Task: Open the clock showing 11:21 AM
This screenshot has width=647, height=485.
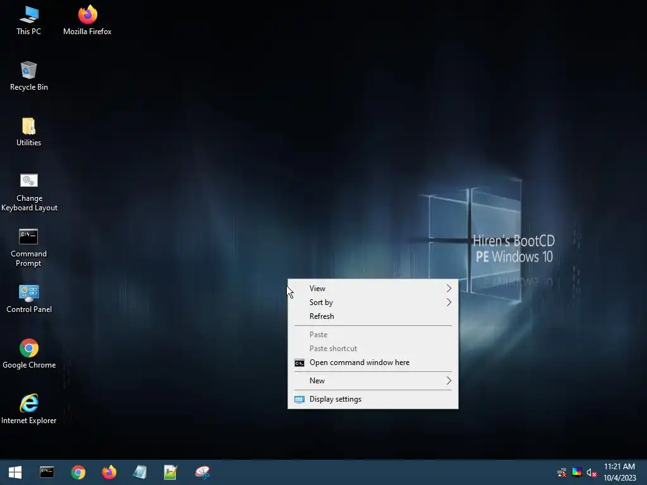Action: coord(620,472)
